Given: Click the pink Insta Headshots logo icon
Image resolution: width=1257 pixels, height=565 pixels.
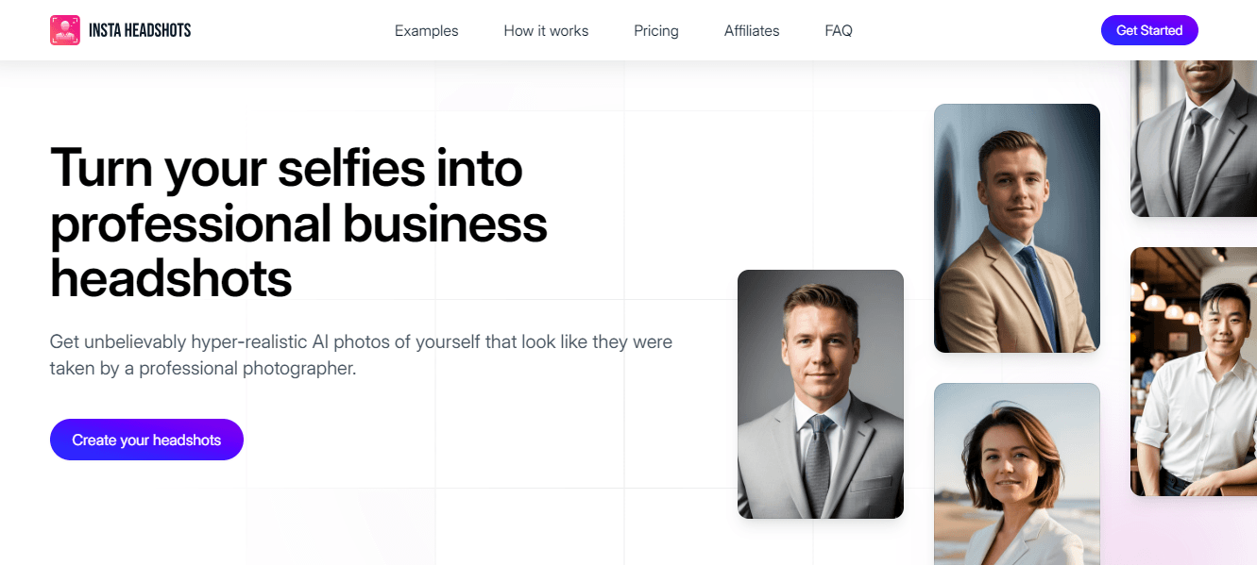Looking at the screenshot, I should [65, 30].
